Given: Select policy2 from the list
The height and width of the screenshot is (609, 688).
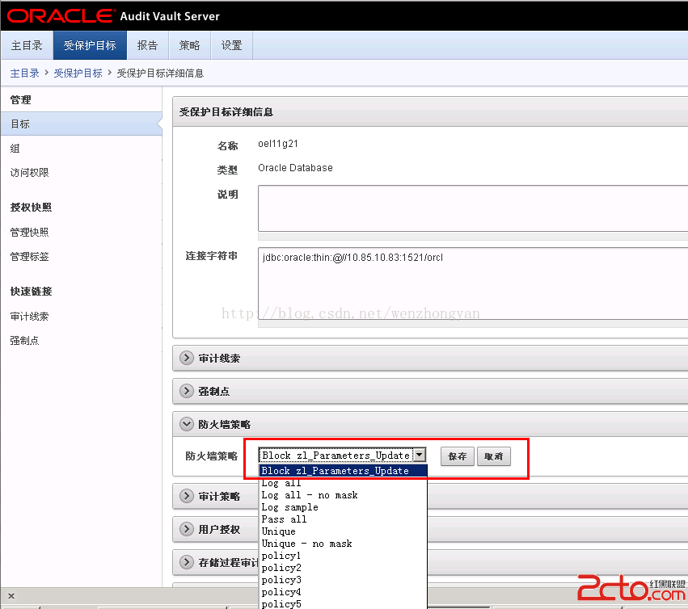Looking at the screenshot, I should click(343, 568).
